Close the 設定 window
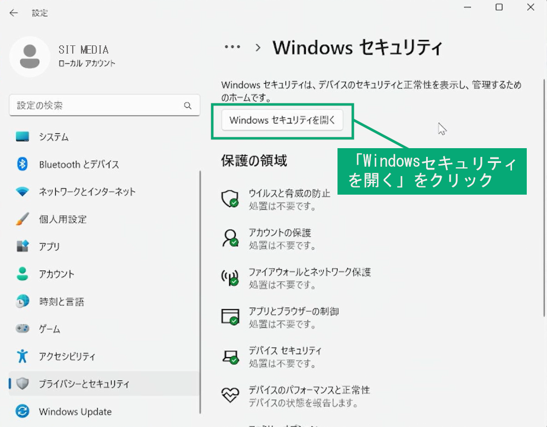Screen dimensions: 547x427 (531, 7)
